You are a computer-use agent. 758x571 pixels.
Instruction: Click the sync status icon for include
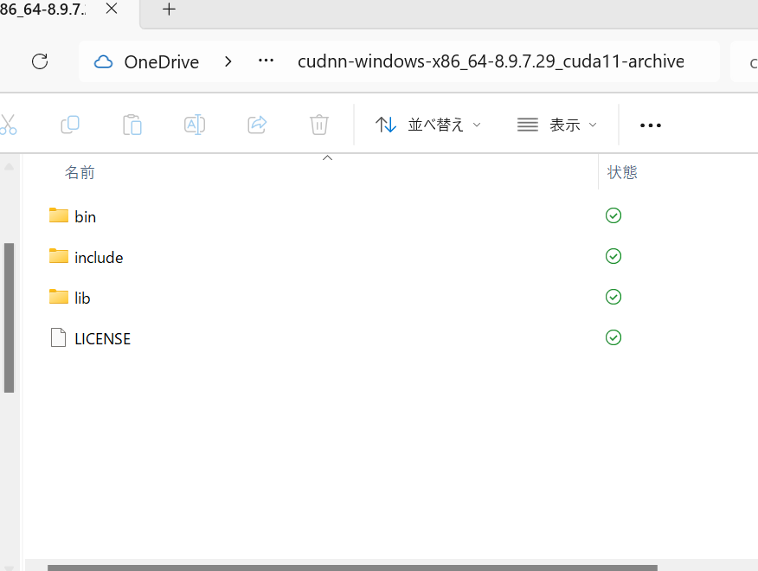(x=613, y=256)
